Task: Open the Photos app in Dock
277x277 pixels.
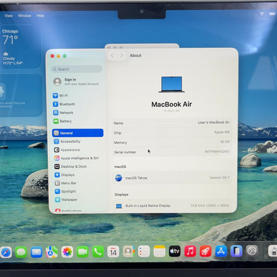Action: 67,252
